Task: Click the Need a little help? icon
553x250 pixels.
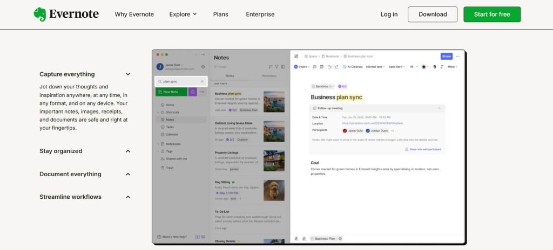Action: click(x=159, y=237)
